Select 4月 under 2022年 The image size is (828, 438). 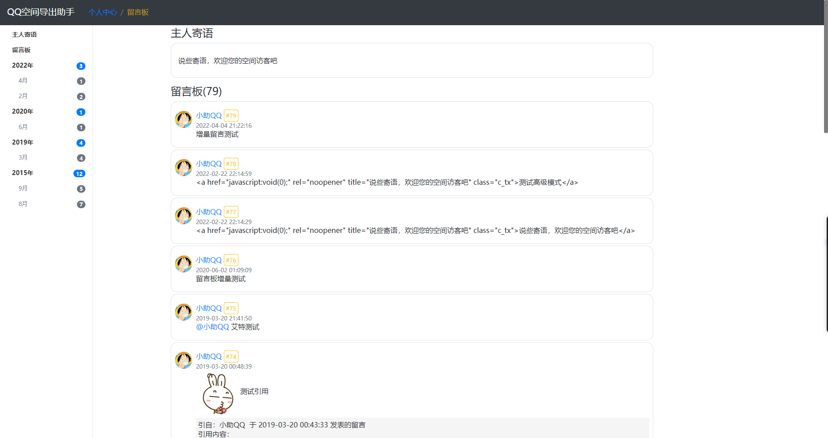pos(23,80)
